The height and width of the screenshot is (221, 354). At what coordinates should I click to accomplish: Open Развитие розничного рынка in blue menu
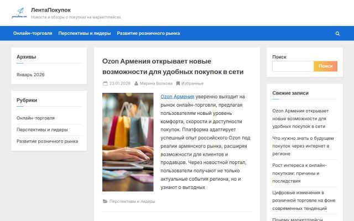(148, 33)
